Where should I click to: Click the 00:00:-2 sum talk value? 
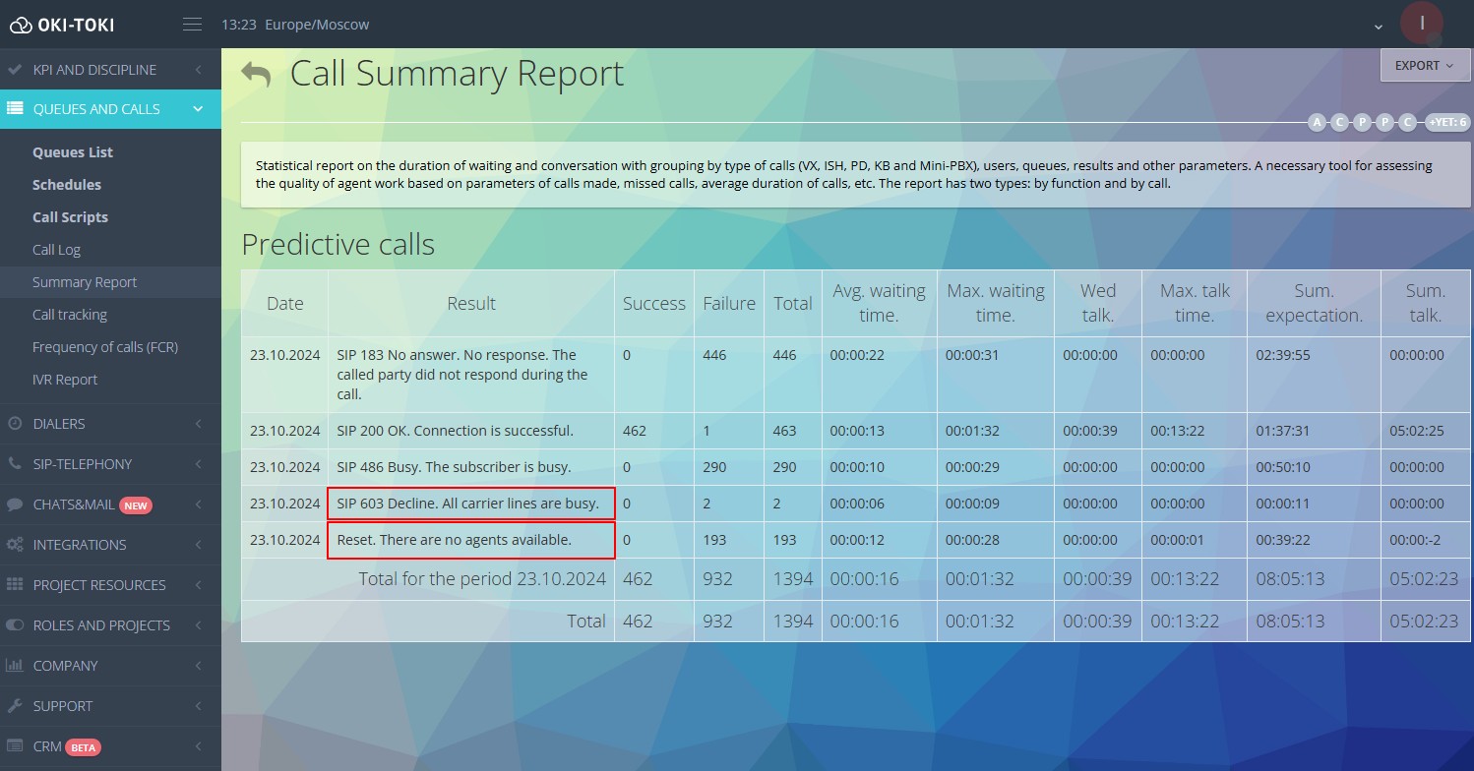click(1415, 540)
